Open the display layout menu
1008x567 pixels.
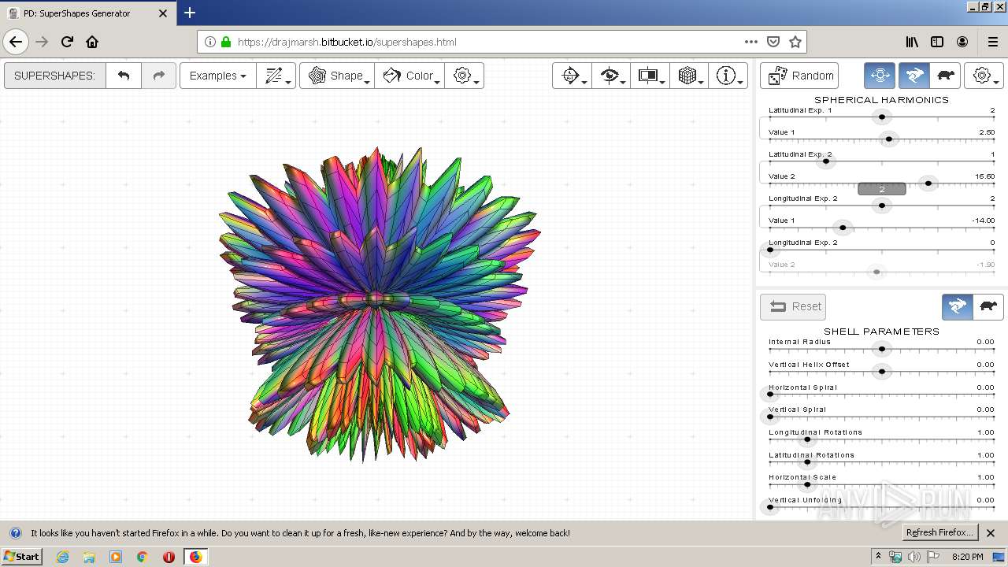tap(650, 76)
